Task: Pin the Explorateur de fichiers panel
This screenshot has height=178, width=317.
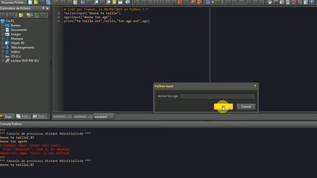Action: click(x=43, y=8)
